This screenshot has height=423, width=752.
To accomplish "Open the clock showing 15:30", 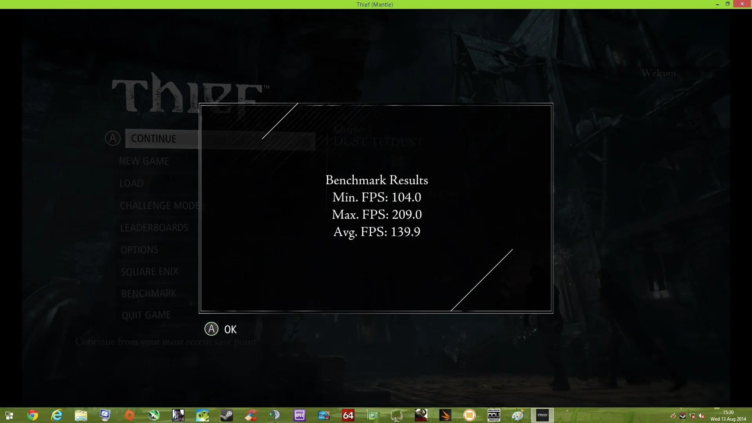I will [x=728, y=416].
